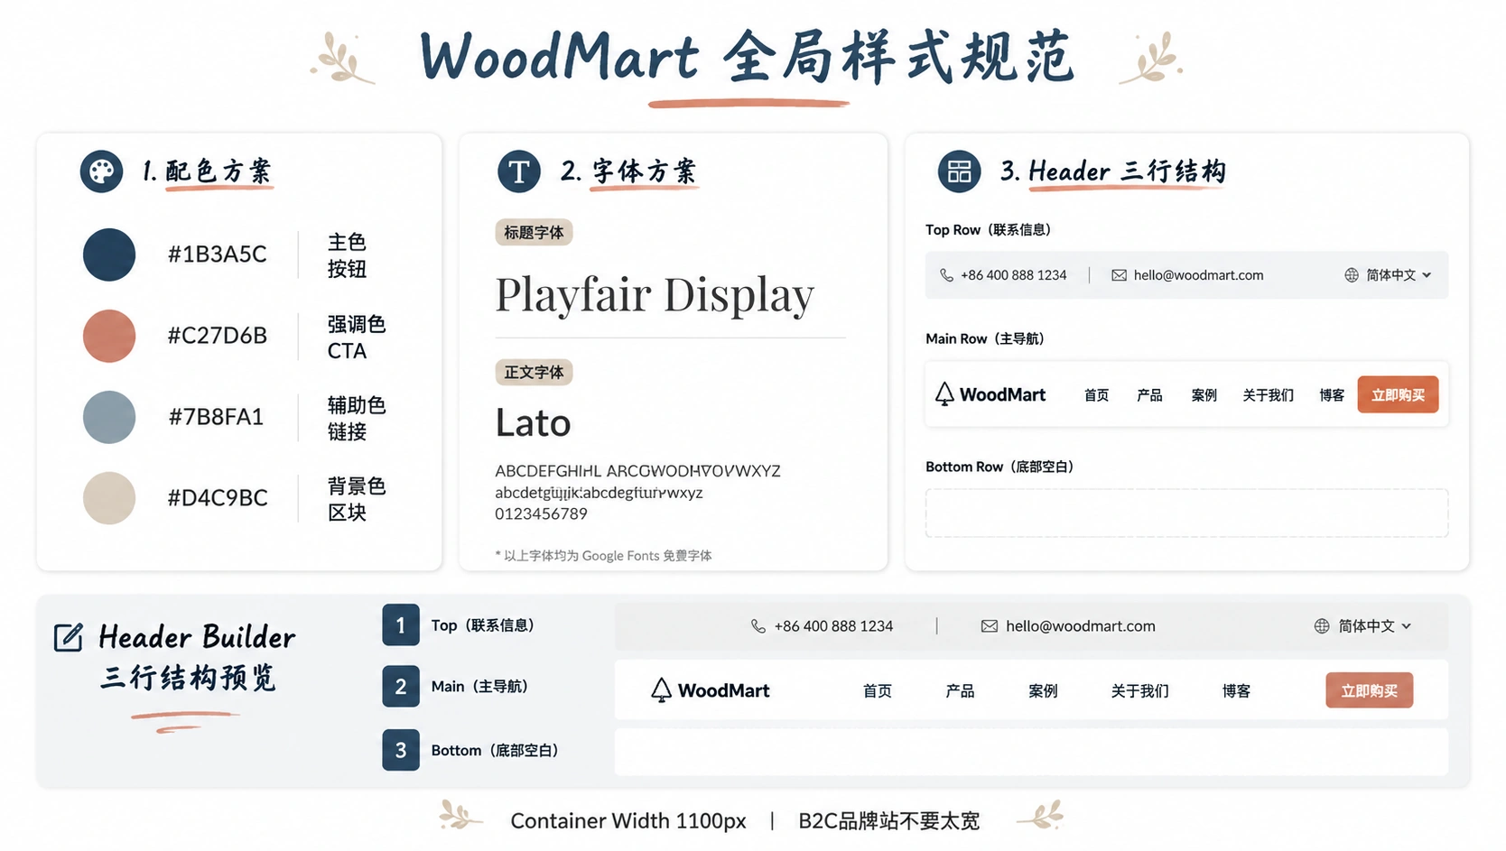The height and width of the screenshot is (851, 1506).
Task: Open 案例 in the bottom preview navigation
Action: click(x=1043, y=691)
